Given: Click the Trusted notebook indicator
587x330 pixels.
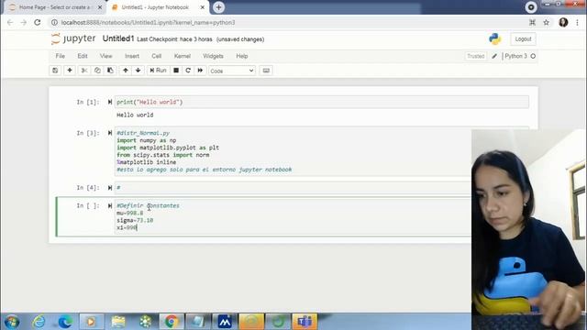Looking at the screenshot, I should [x=475, y=56].
